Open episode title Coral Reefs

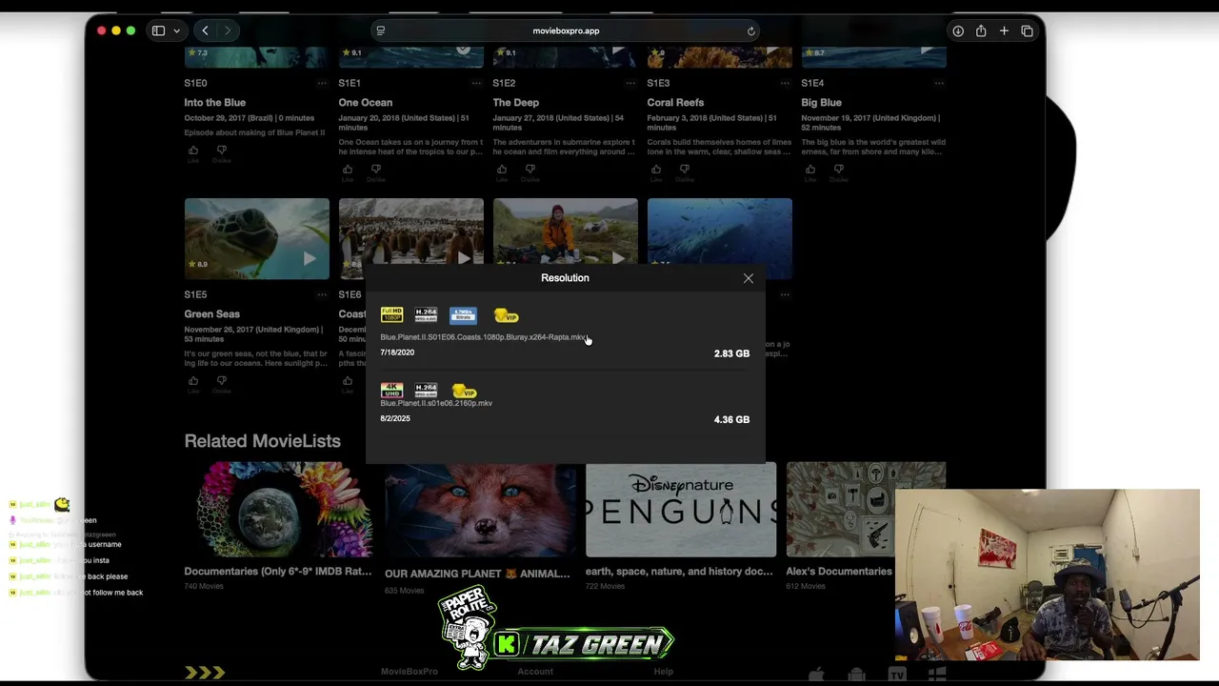[676, 102]
